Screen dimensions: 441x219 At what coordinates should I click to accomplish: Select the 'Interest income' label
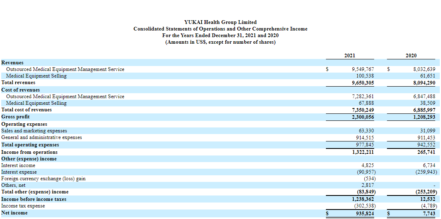pyautogui.click(x=18, y=165)
